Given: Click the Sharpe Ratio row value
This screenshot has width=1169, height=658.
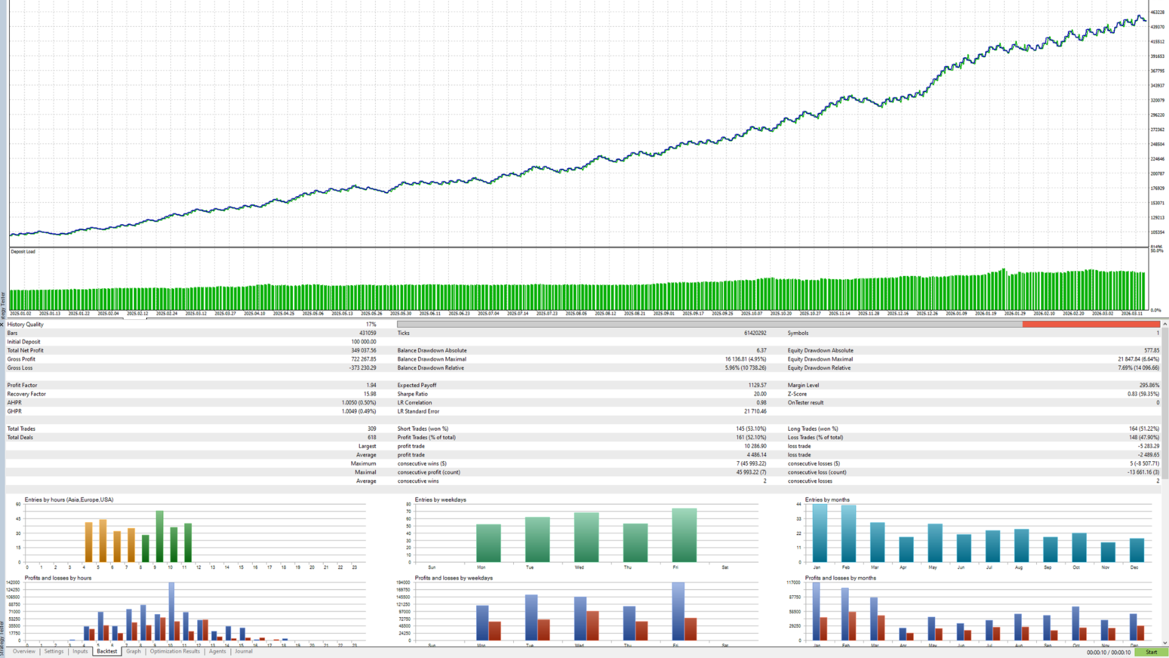Looking at the screenshot, I should point(760,394).
